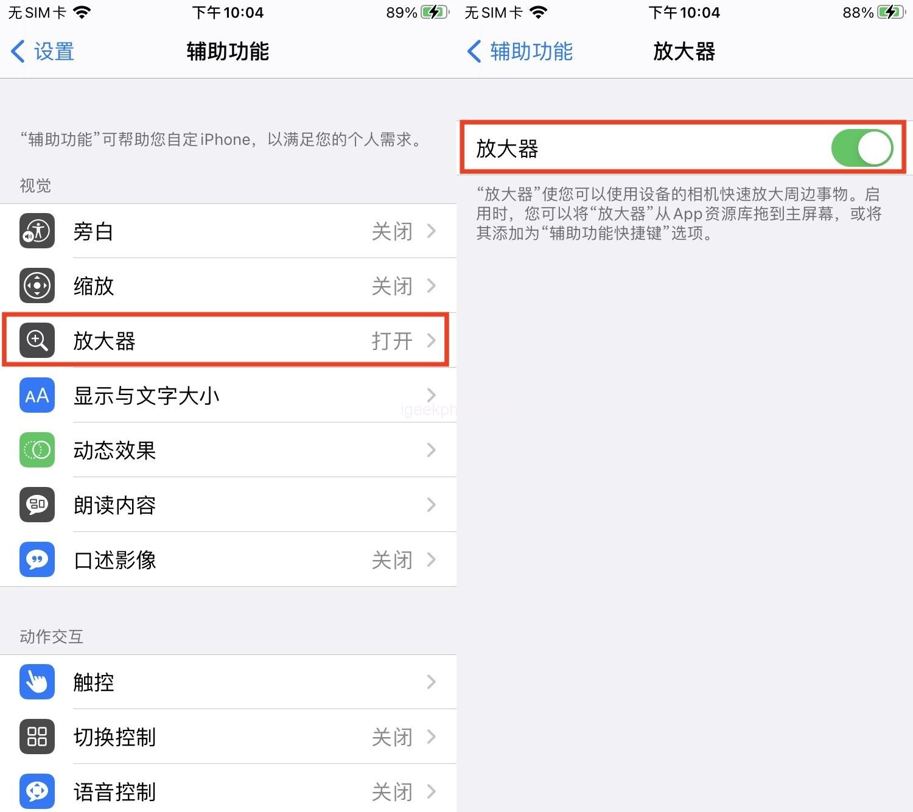Expand the 旁白 row chevron
Viewport: 913px width, 812px height.
coord(432,231)
